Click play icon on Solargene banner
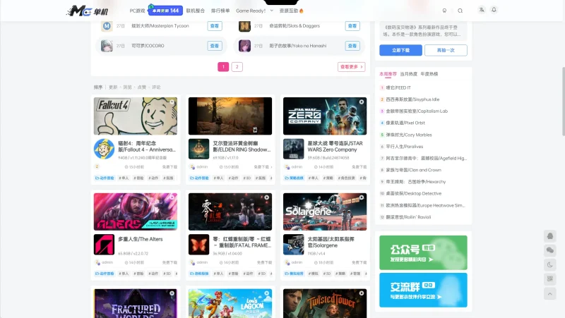Viewport: 565px width, 318px height. tap(362, 197)
